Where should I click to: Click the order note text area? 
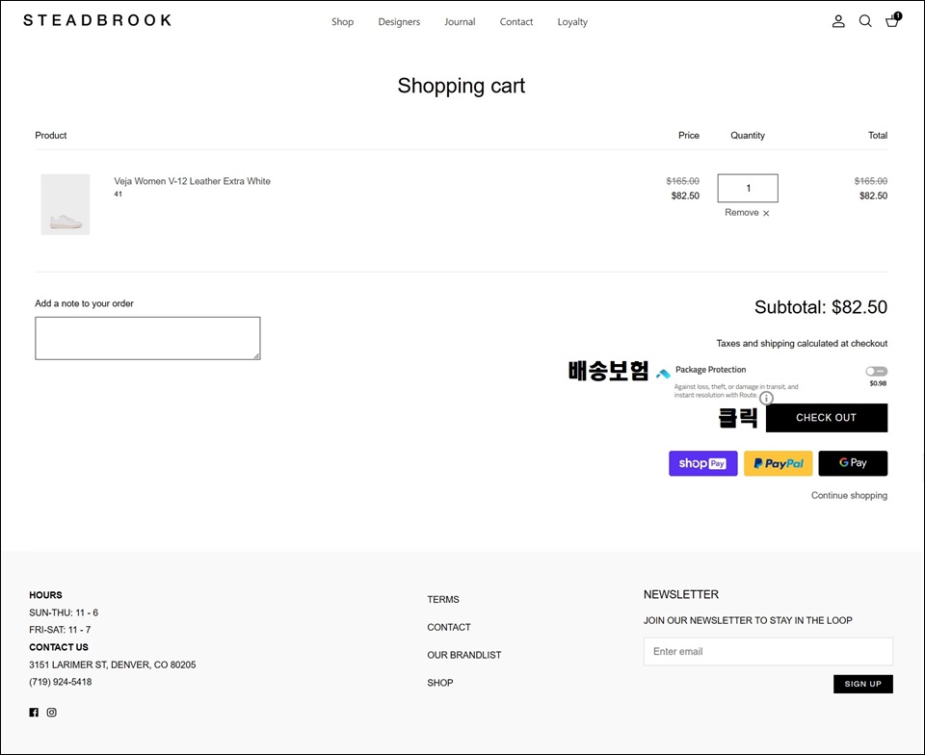click(x=147, y=338)
